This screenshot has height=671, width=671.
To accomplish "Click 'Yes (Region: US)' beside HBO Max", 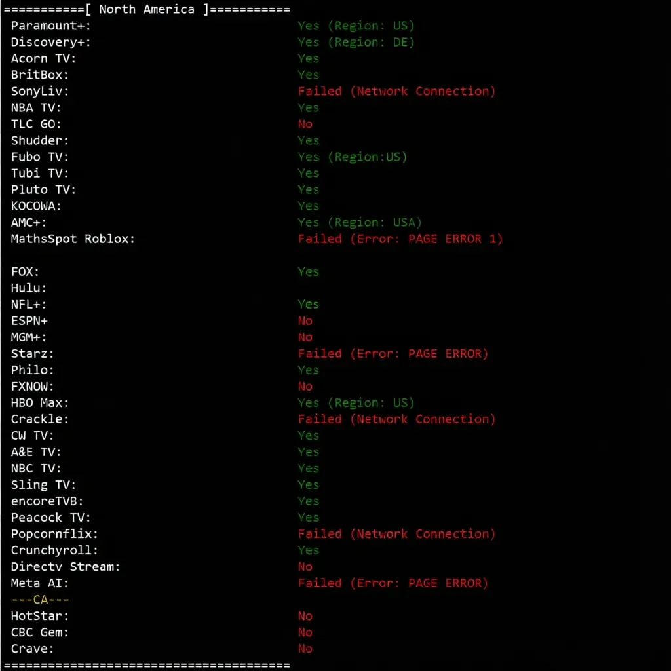I will point(356,403).
